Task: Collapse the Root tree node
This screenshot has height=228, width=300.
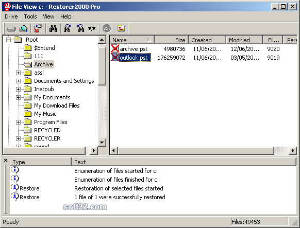Action: click(x=8, y=40)
